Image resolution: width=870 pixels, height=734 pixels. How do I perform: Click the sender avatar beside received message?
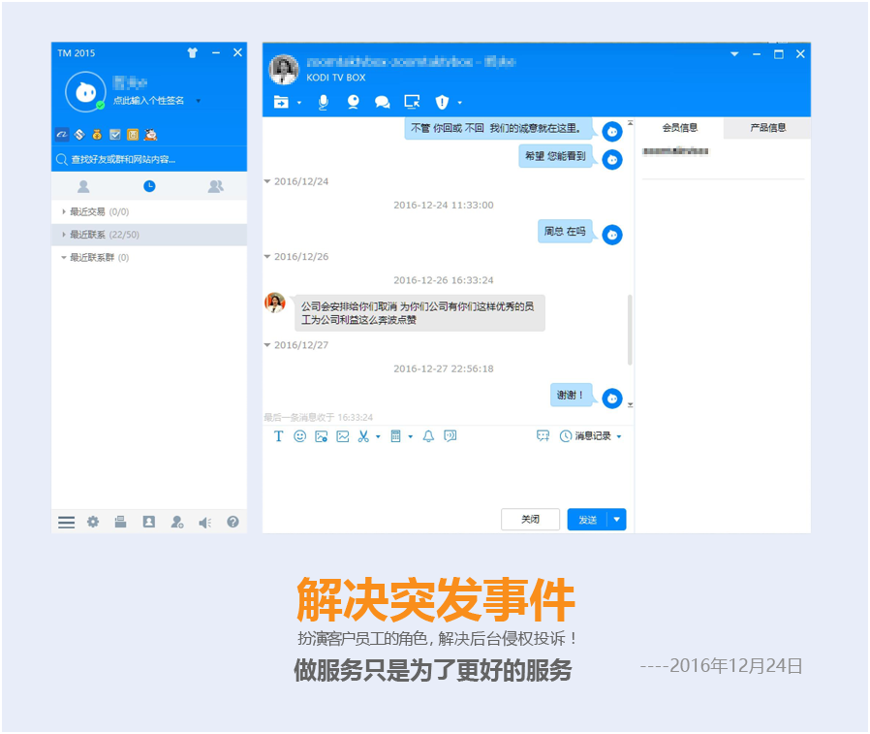click(x=274, y=303)
